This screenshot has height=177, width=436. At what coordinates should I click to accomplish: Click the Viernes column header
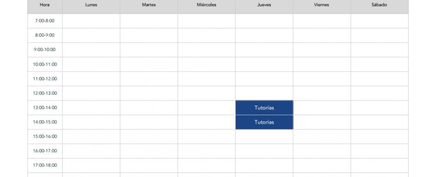tap(322, 5)
